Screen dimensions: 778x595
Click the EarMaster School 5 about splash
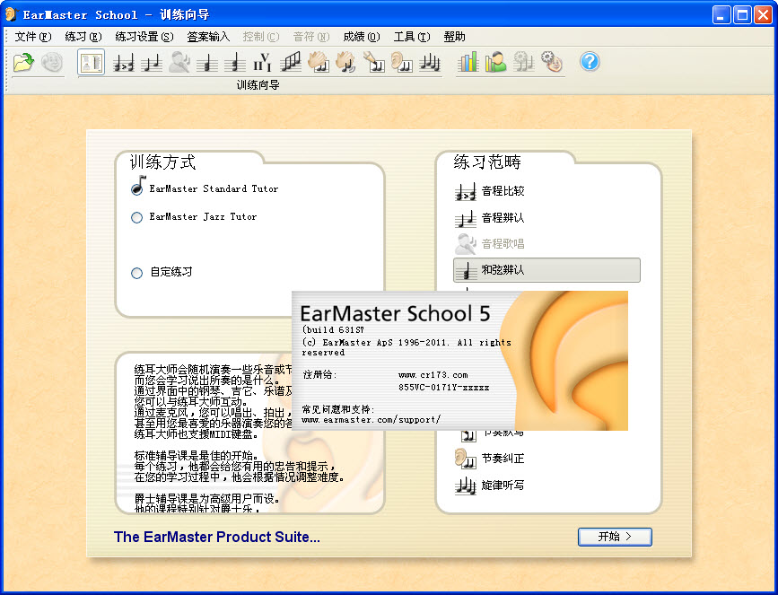[x=459, y=360]
